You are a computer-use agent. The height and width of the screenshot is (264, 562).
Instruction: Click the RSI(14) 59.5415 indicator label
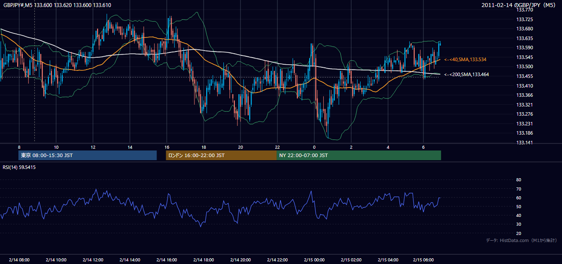pyautogui.click(x=19, y=167)
